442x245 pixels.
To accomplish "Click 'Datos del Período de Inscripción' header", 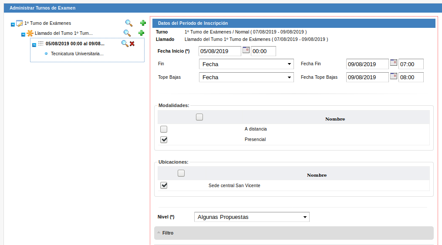I will [x=193, y=23].
